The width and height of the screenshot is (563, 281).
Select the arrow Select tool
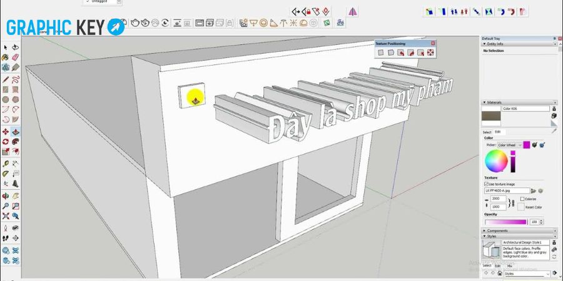tap(6, 47)
